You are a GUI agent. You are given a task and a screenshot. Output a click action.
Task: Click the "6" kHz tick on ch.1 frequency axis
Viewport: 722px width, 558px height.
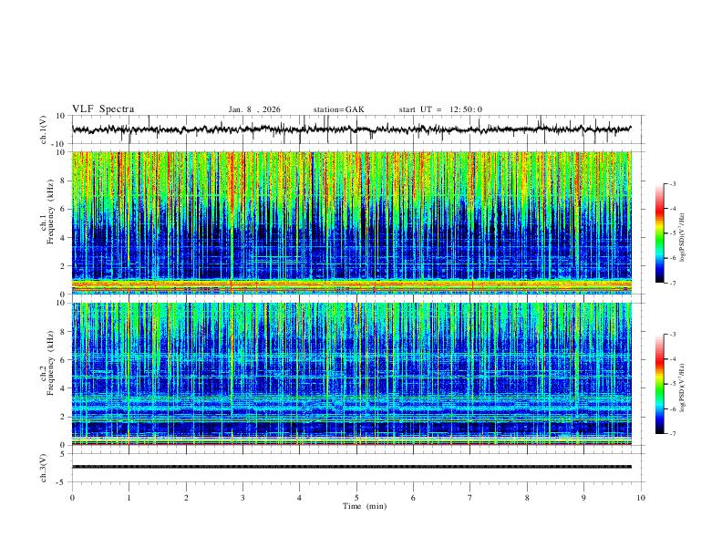(64, 209)
